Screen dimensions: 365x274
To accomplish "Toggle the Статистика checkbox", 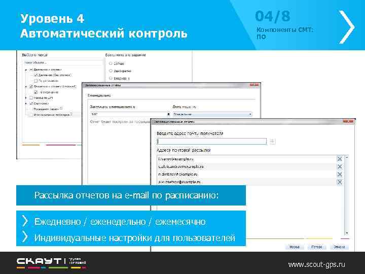I will [x=31, y=104].
